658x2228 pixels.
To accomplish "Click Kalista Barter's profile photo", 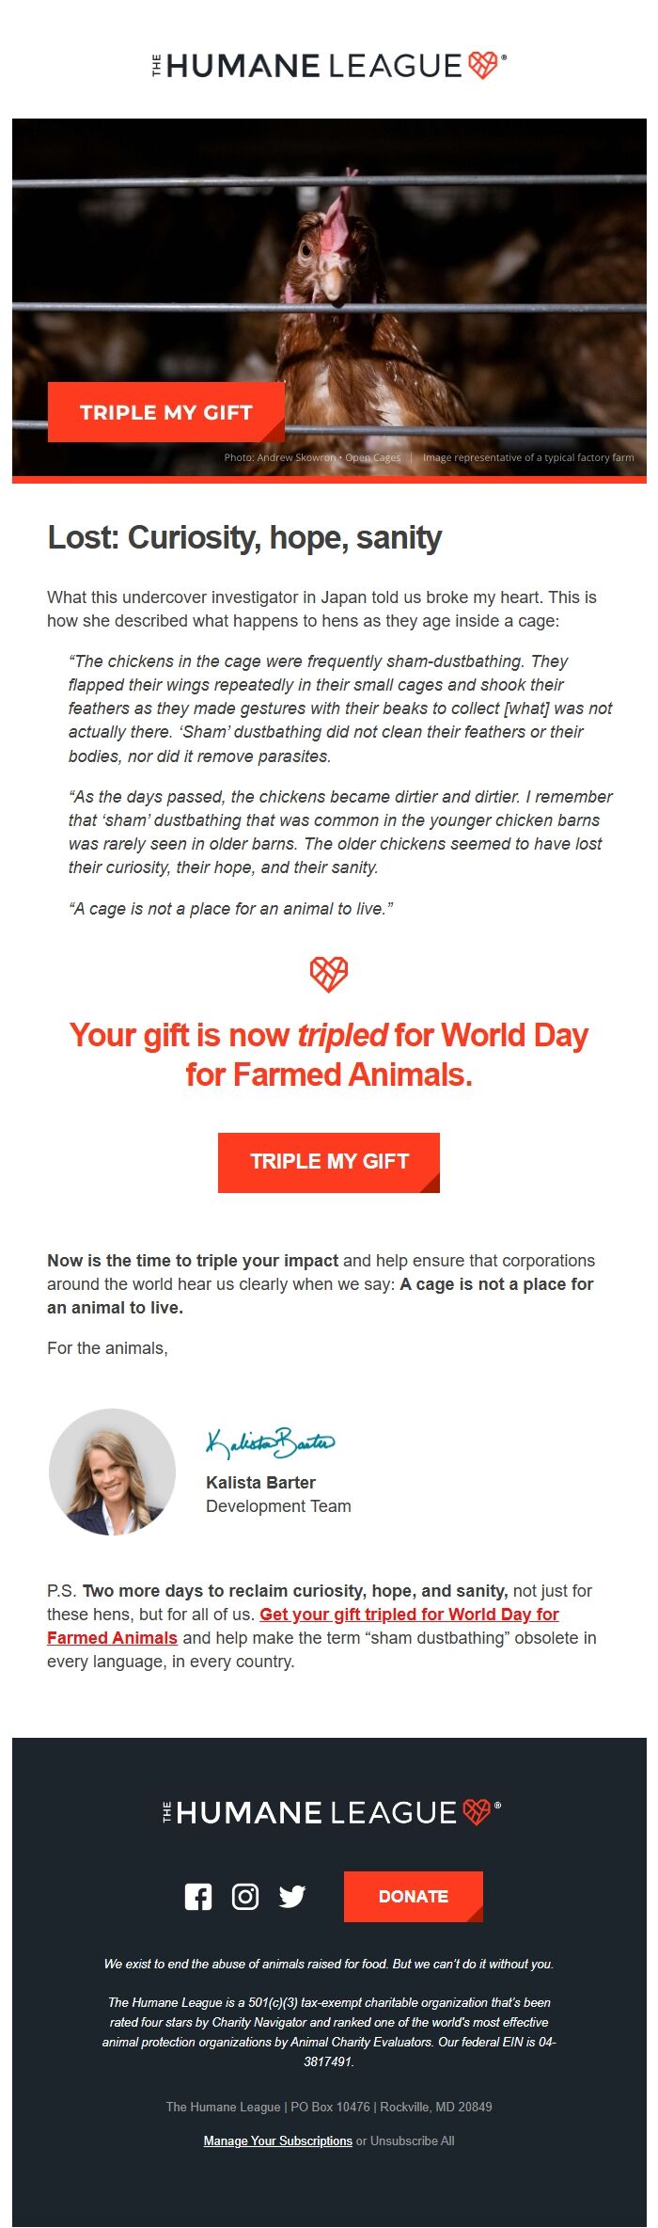I will coord(113,1472).
